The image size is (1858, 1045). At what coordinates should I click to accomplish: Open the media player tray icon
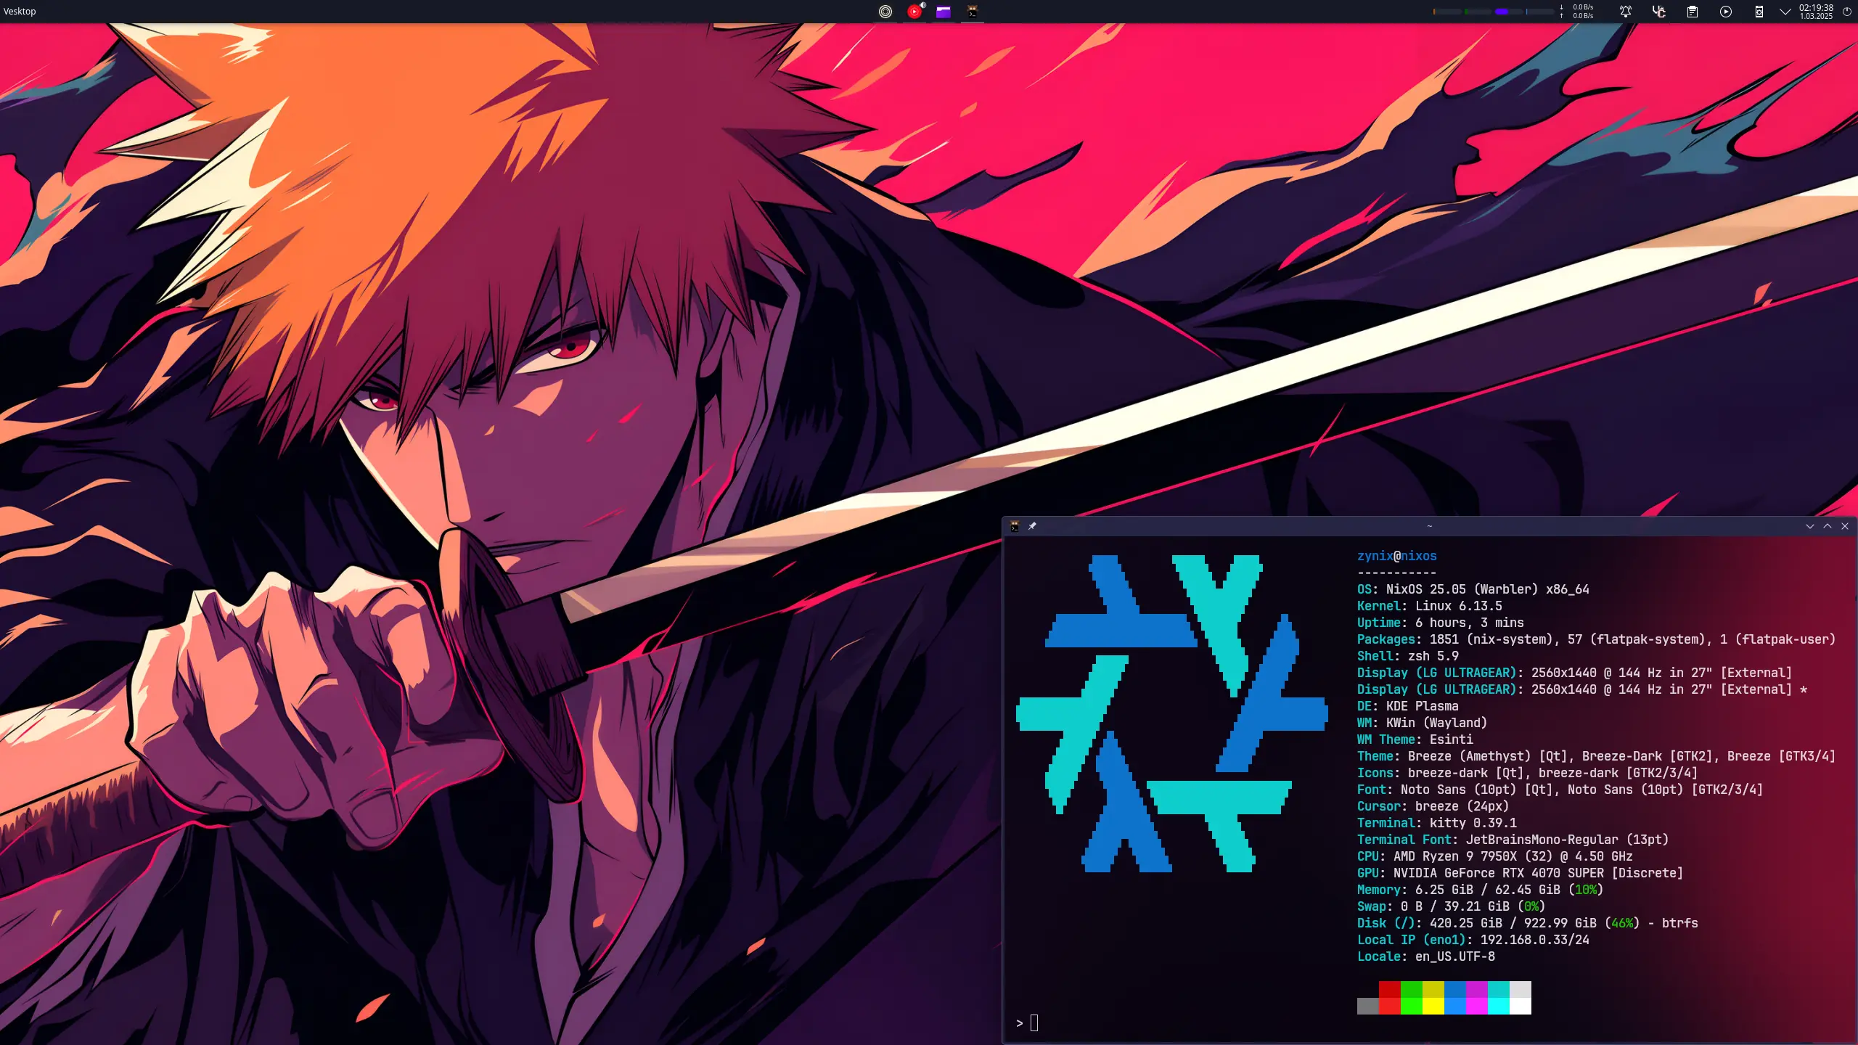[x=1726, y=12]
